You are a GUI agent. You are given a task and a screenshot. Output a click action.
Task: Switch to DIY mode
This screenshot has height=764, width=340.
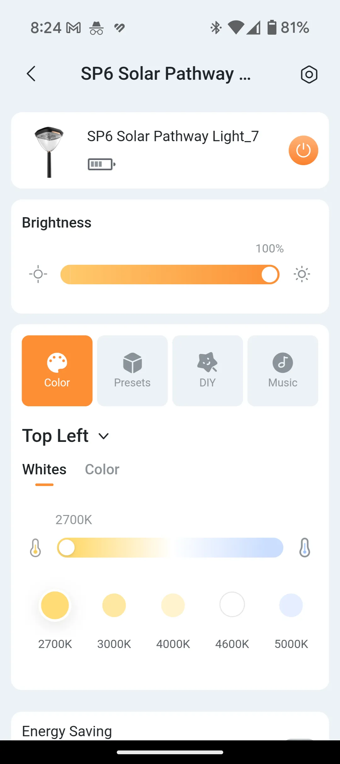pos(207,371)
